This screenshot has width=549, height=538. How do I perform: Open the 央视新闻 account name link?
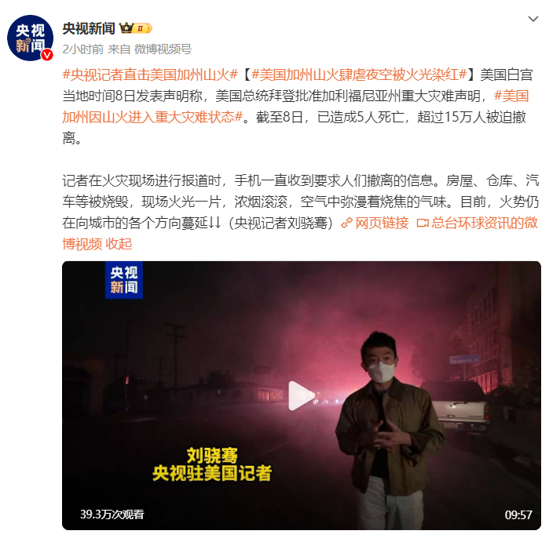coord(89,28)
